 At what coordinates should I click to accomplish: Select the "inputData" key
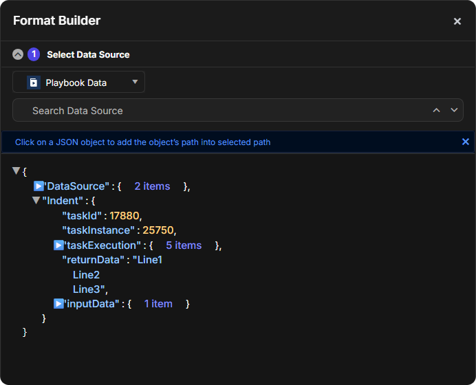pos(92,304)
